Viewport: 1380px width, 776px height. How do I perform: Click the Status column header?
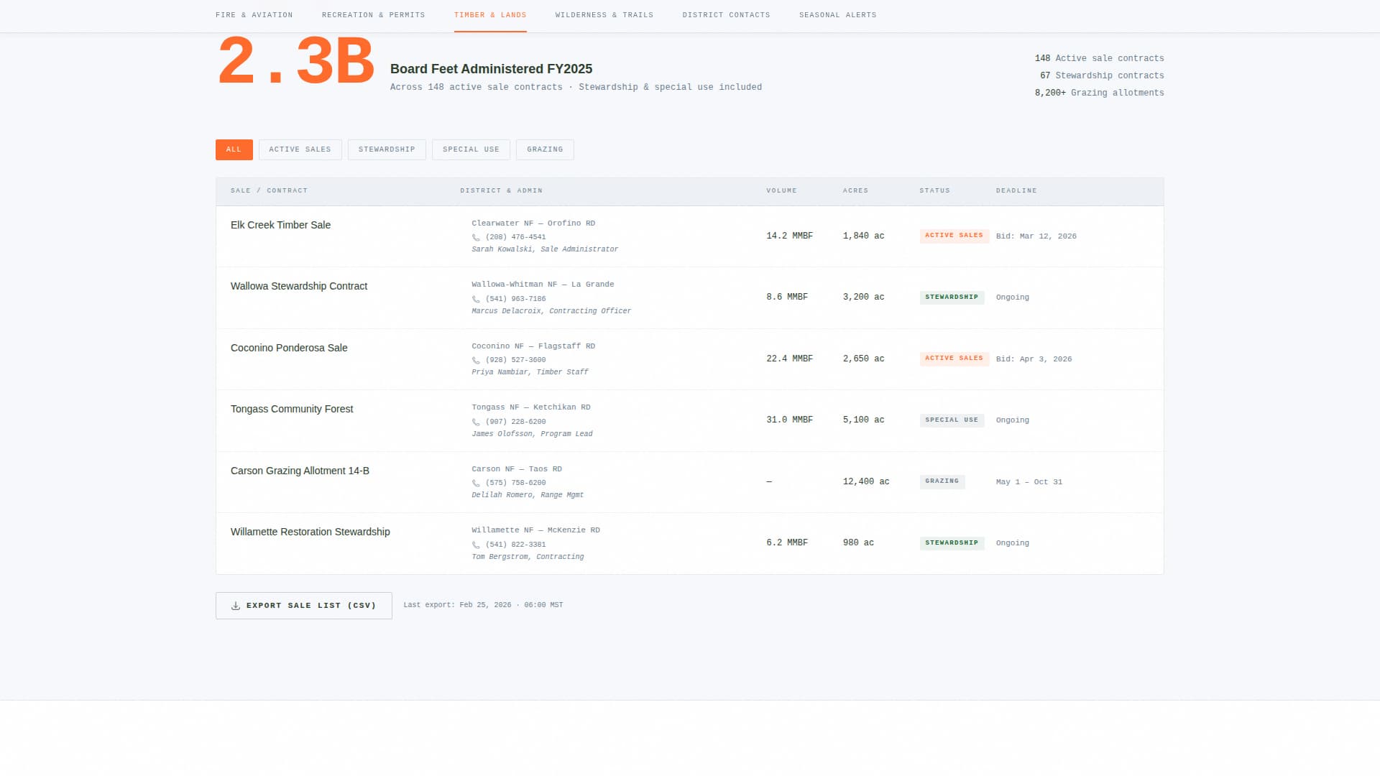[934, 190]
